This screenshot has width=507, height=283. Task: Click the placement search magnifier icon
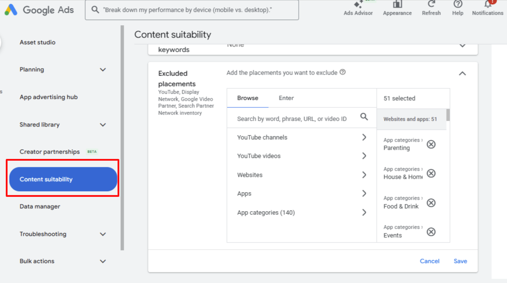[364, 116]
